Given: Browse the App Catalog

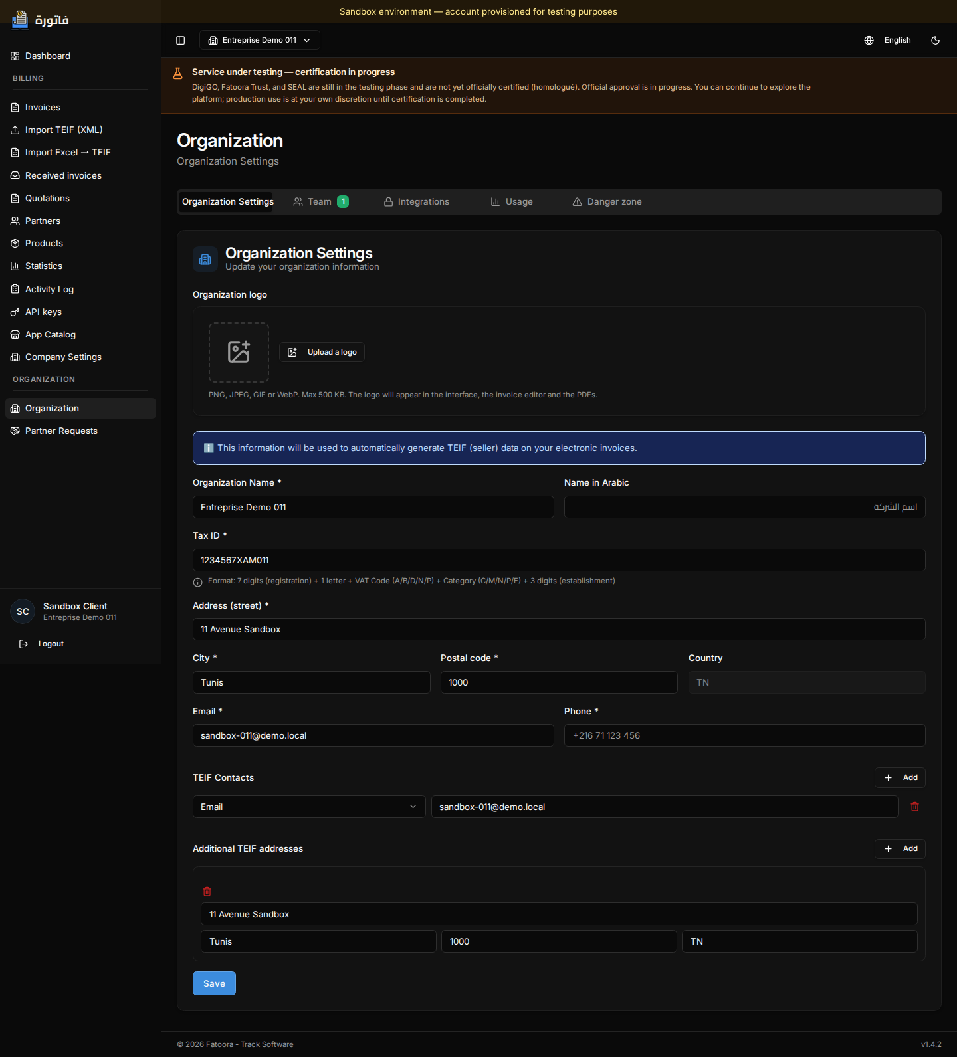Looking at the screenshot, I should pos(80,334).
